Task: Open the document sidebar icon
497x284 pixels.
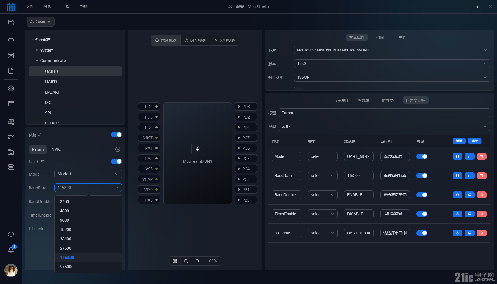Action: 11,71
